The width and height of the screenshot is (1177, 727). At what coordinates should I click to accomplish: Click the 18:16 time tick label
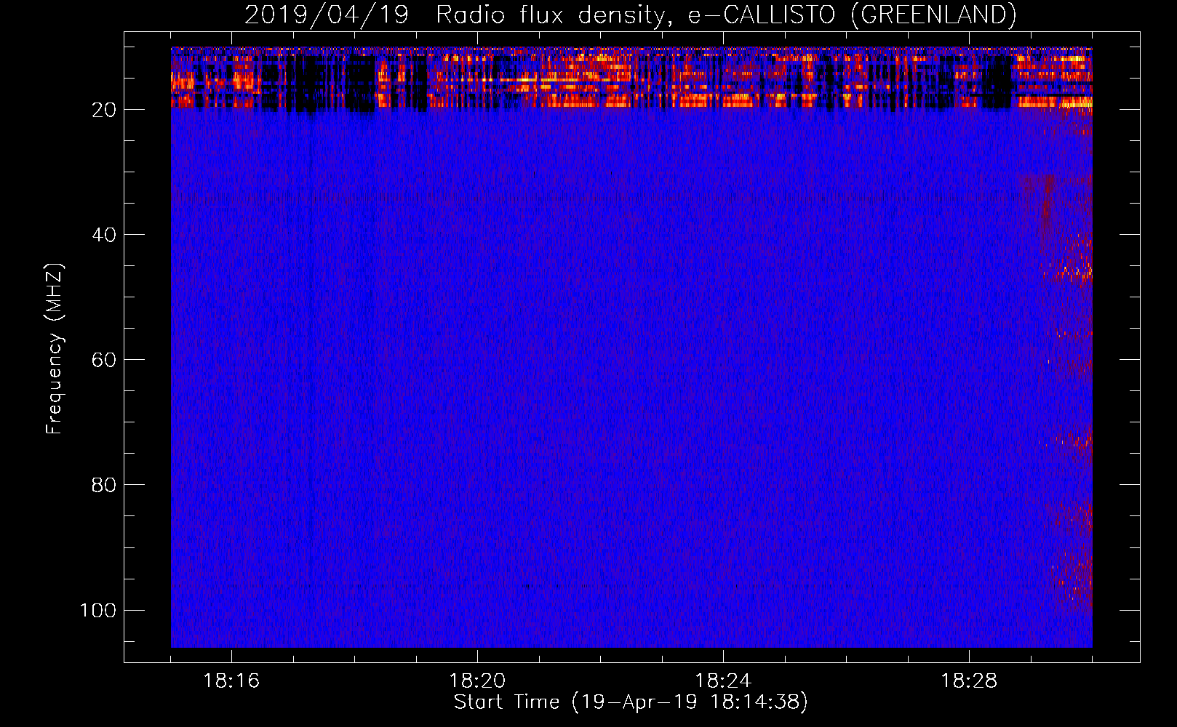pos(231,681)
